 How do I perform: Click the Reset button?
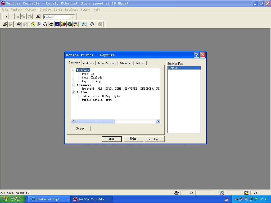pos(80,128)
